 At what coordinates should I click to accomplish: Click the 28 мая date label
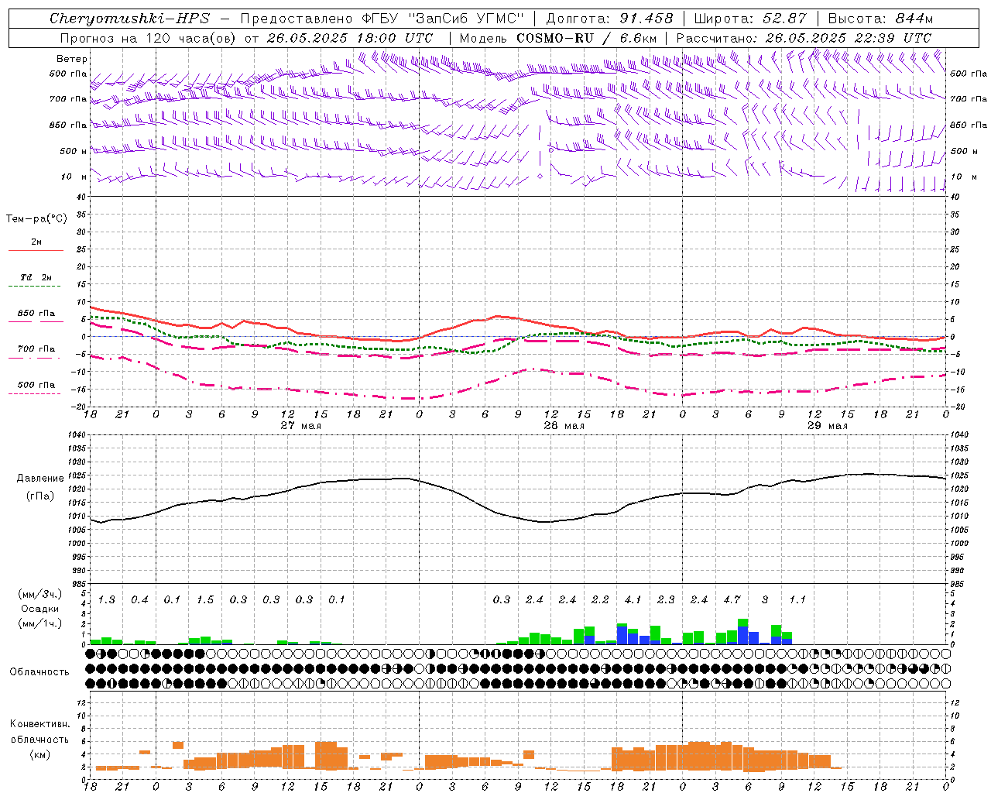[564, 426]
